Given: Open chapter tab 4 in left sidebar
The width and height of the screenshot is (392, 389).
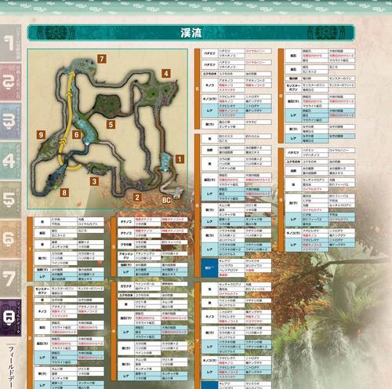Looking at the screenshot, I should coord(10,161).
